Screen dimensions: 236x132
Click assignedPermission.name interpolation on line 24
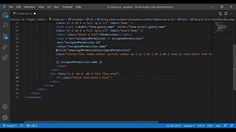(79, 62)
